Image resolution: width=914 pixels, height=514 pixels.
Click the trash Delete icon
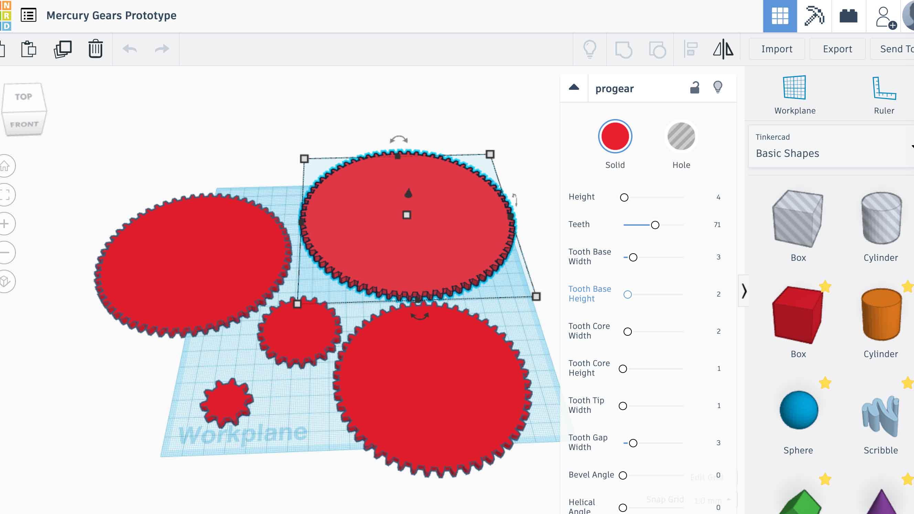95,49
